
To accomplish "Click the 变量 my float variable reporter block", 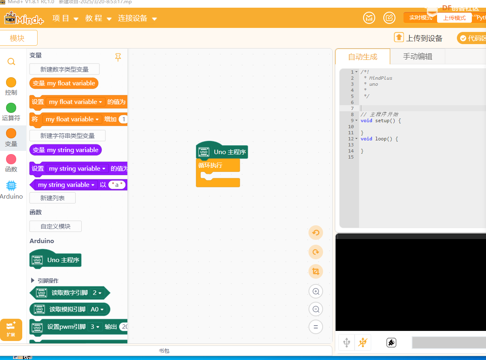I will [64, 83].
